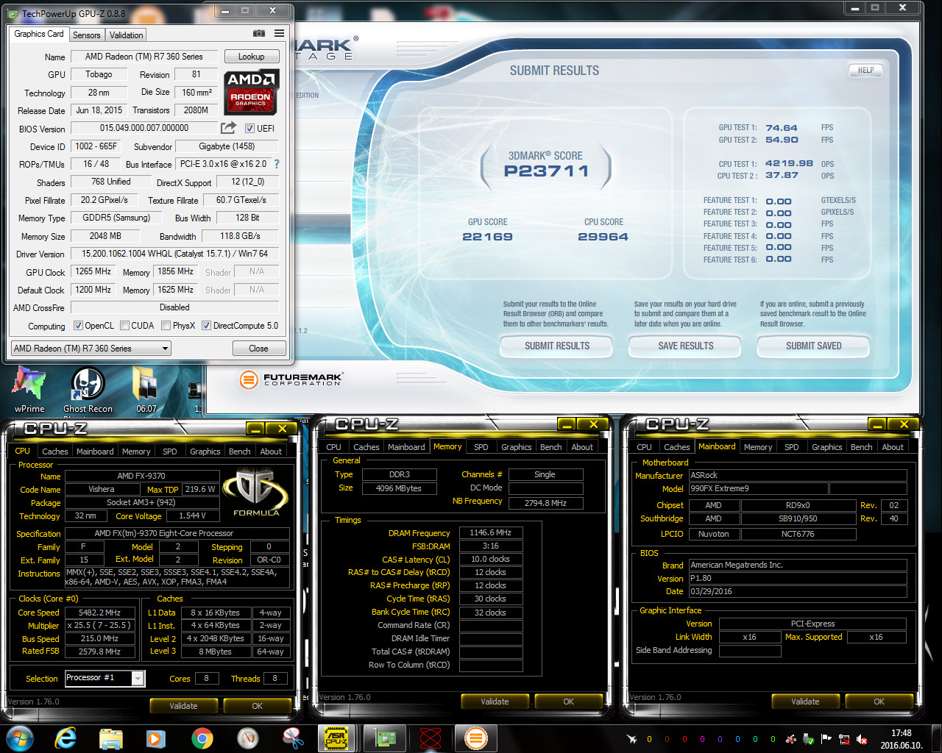Screen dimensions: 942x753
Task: Click the GPU-Z Close button
Action: coord(258,349)
